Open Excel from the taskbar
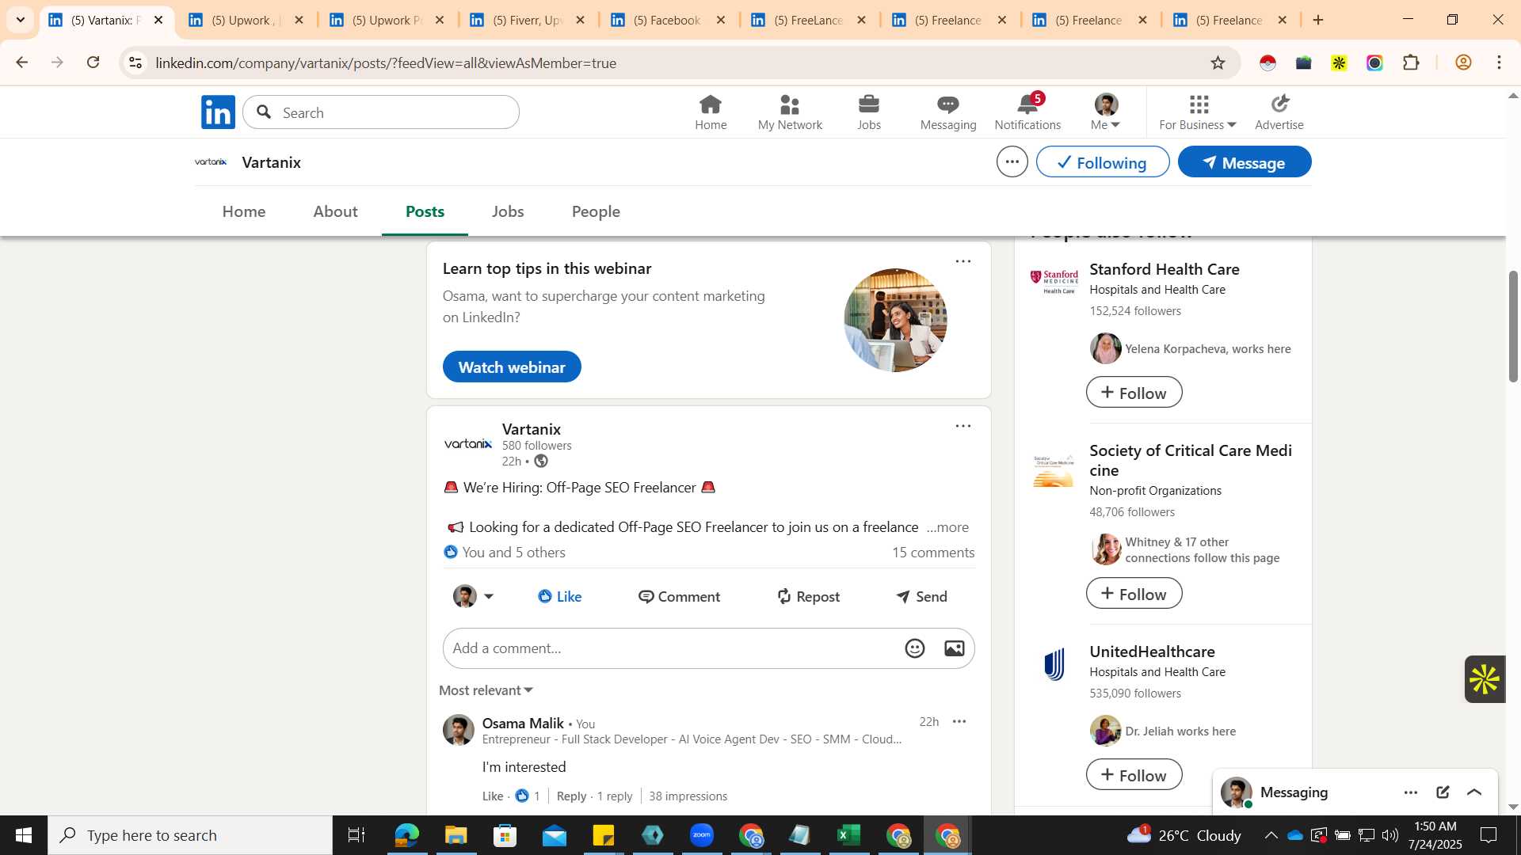This screenshot has height=855, width=1521. (x=848, y=835)
